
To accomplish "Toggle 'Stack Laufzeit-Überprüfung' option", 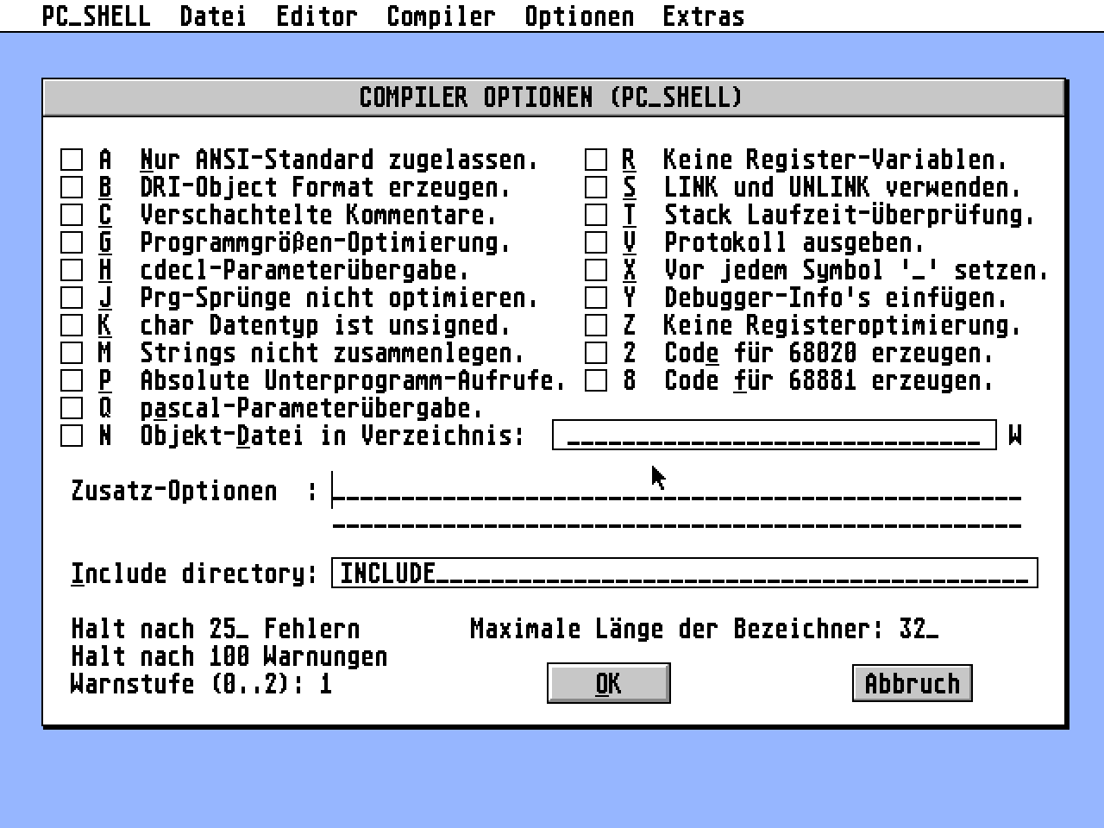I will click(596, 214).
